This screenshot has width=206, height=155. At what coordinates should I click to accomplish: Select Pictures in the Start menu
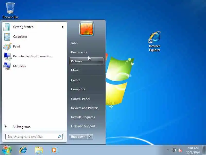[87, 61]
